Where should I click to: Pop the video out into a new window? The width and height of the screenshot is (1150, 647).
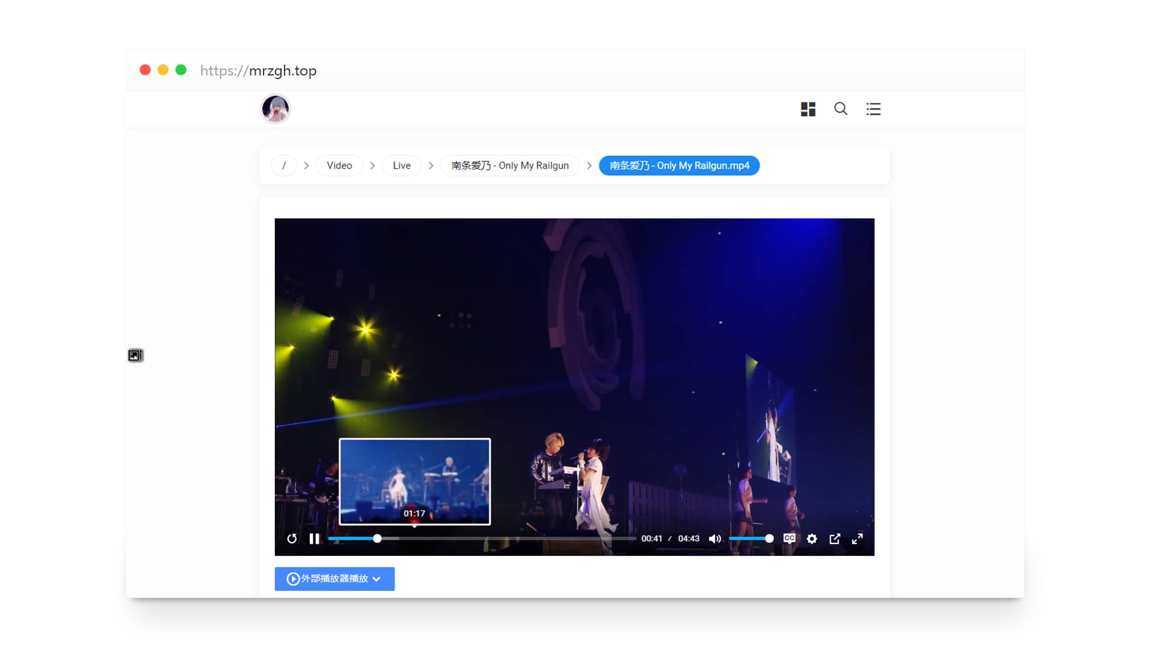[834, 539]
